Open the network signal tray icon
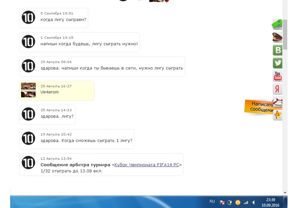The height and width of the screenshot is (208, 298). coord(246,203)
